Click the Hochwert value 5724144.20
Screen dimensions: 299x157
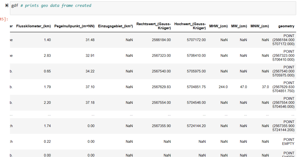pos(196,126)
